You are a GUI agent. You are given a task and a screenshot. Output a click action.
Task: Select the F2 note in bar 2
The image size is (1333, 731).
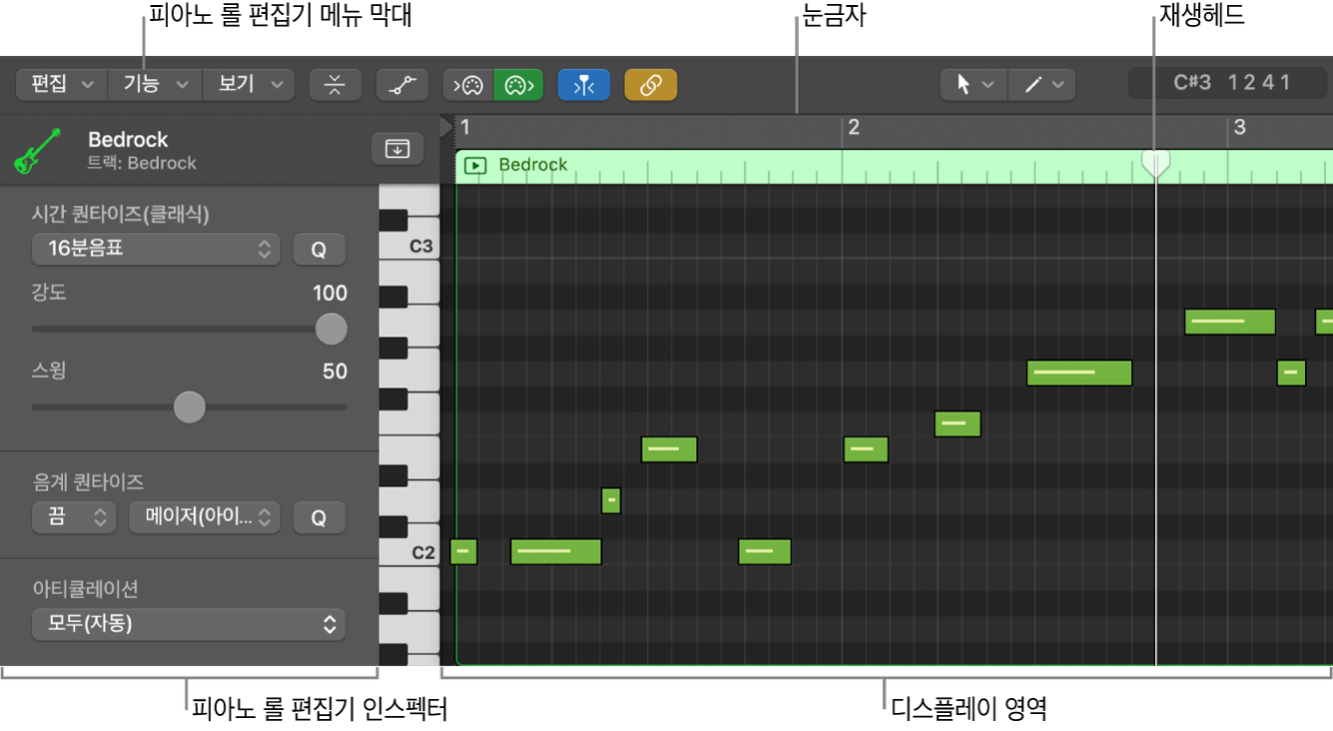click(x=958, y=423)
